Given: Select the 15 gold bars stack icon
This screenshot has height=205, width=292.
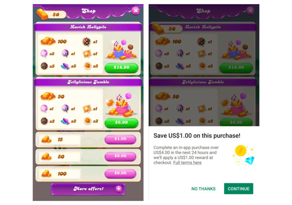Looking at the screenshot, I should click(x=46, y=139).
